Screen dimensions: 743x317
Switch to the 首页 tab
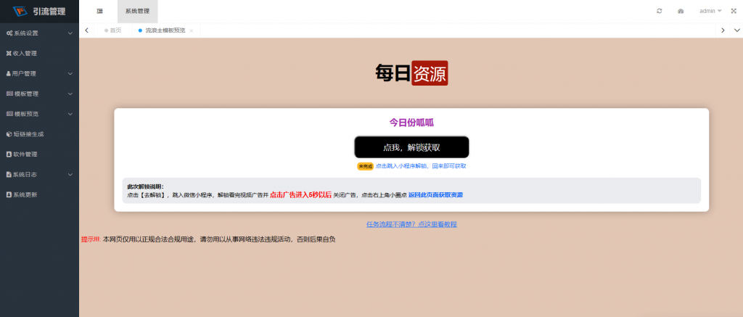click(112, 30)
